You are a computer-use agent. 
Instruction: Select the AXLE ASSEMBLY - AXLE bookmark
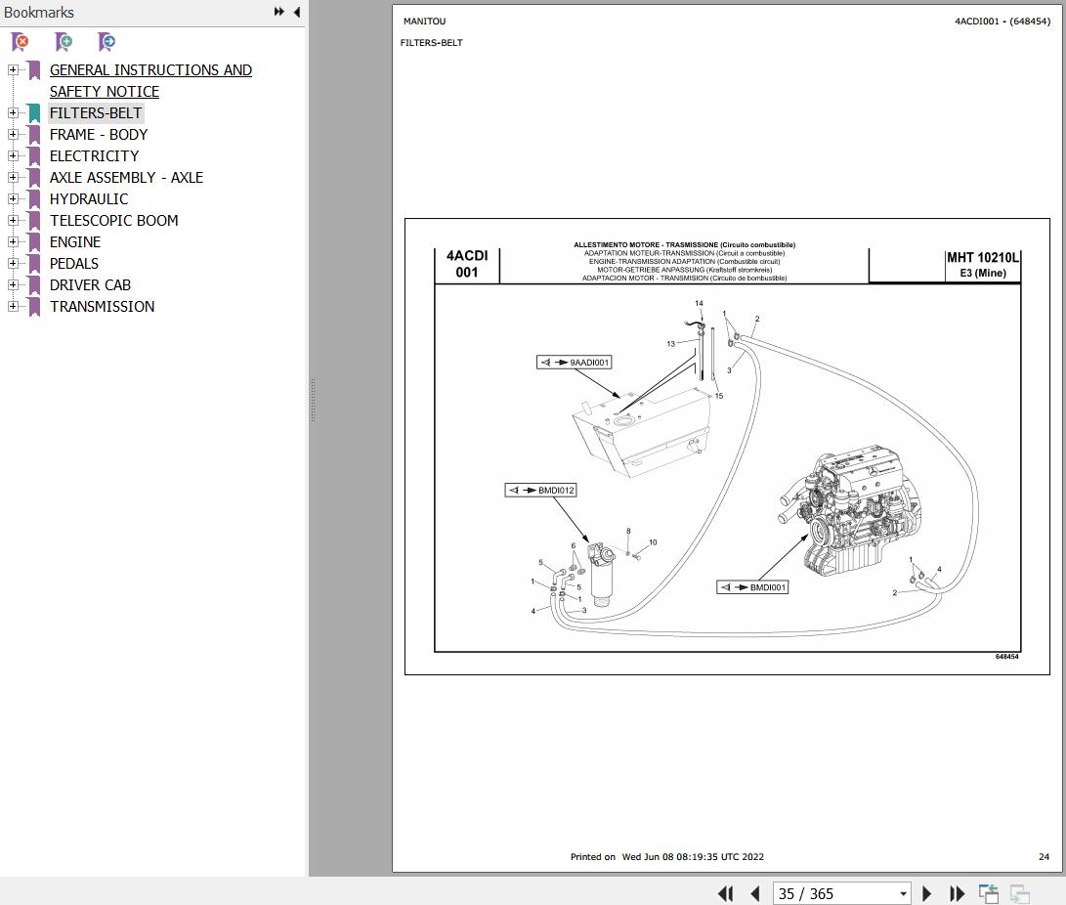[x=126, y=178]
